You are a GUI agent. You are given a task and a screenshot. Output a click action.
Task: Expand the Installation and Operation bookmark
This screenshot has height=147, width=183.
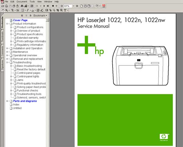(7, 48)
